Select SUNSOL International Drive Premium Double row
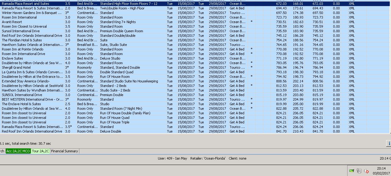Viewport: 391px width, 176px height. 195,95
